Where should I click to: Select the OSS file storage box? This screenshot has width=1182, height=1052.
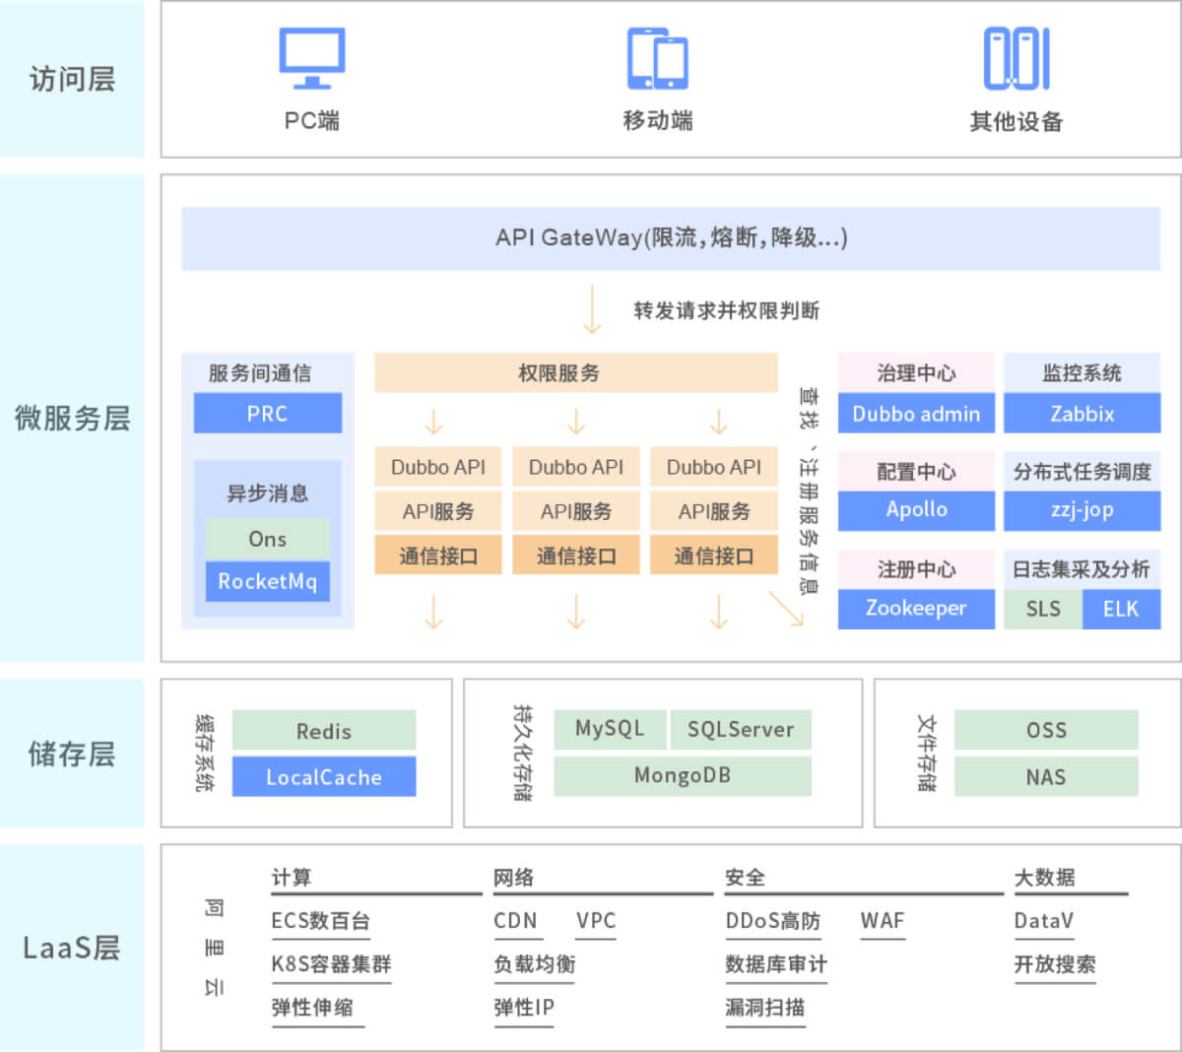[x=1046, y=730]
